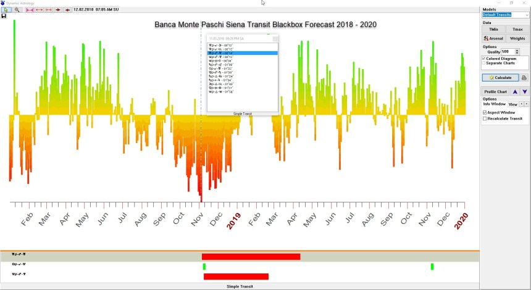Close the aspect list popup window
531x290 pixels.
point(275,39)
